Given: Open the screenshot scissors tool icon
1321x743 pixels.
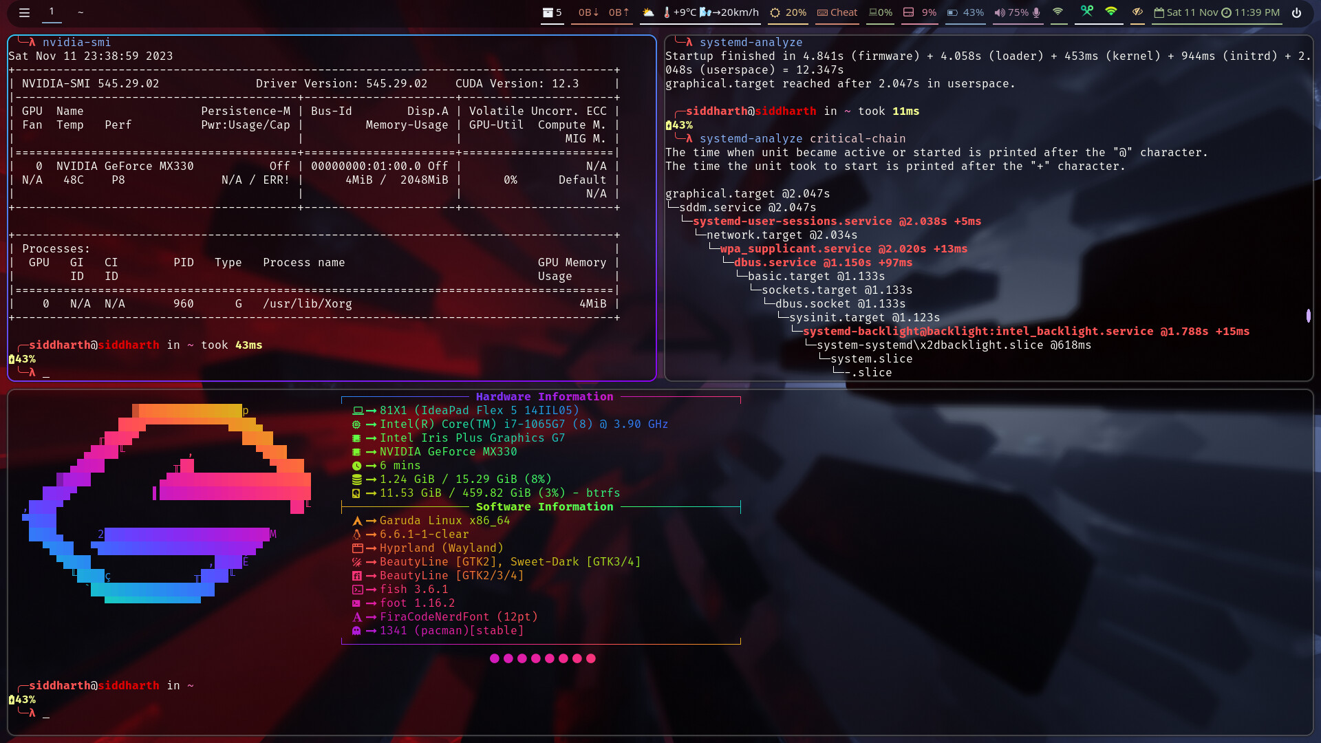Looking at the screenshot, I should [x=1086, y=11].
